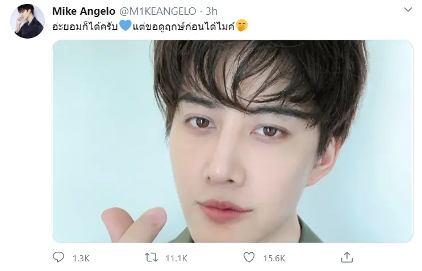The image size is (422, 271).
Task: Click the blue heart emoji in the tweet
Action: point(125,26)
